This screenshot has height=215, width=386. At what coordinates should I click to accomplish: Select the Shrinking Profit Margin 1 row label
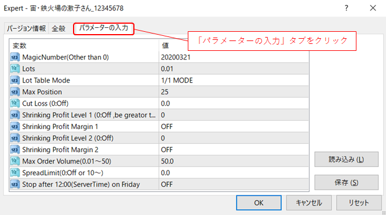[x=60, y=127]
